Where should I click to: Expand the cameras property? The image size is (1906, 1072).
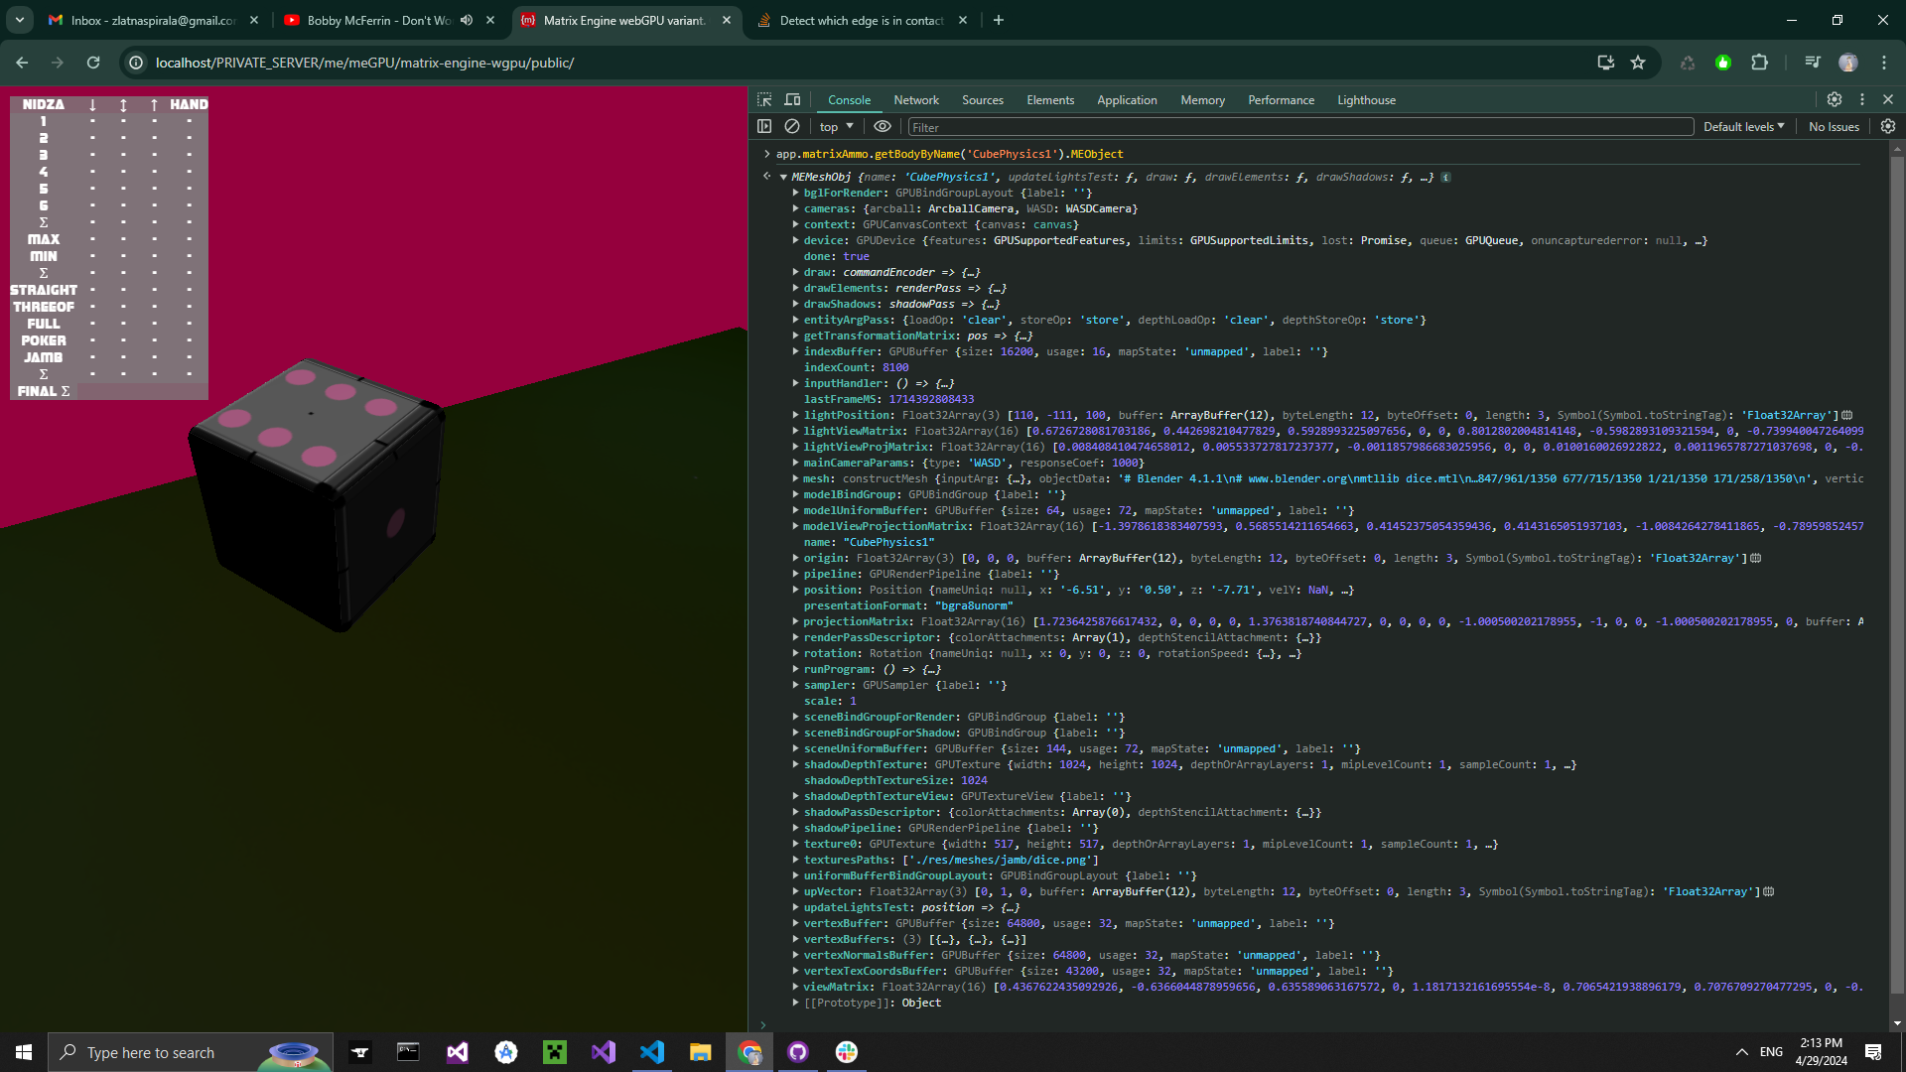[796, 208]
